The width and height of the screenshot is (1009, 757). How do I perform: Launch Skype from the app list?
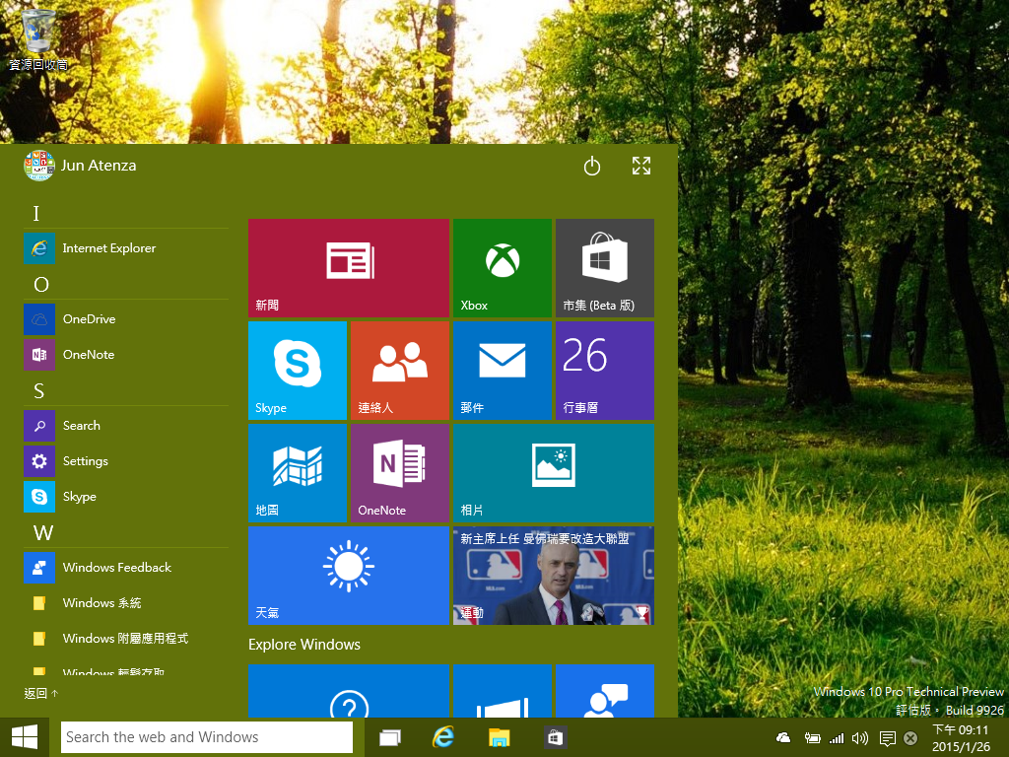[x=126, y=497]
